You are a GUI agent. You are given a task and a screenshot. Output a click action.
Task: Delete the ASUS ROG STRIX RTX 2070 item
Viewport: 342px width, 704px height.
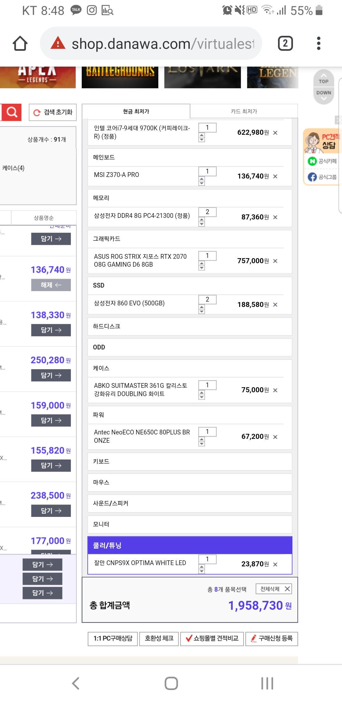pyautogui.click(x=275, y=261)
